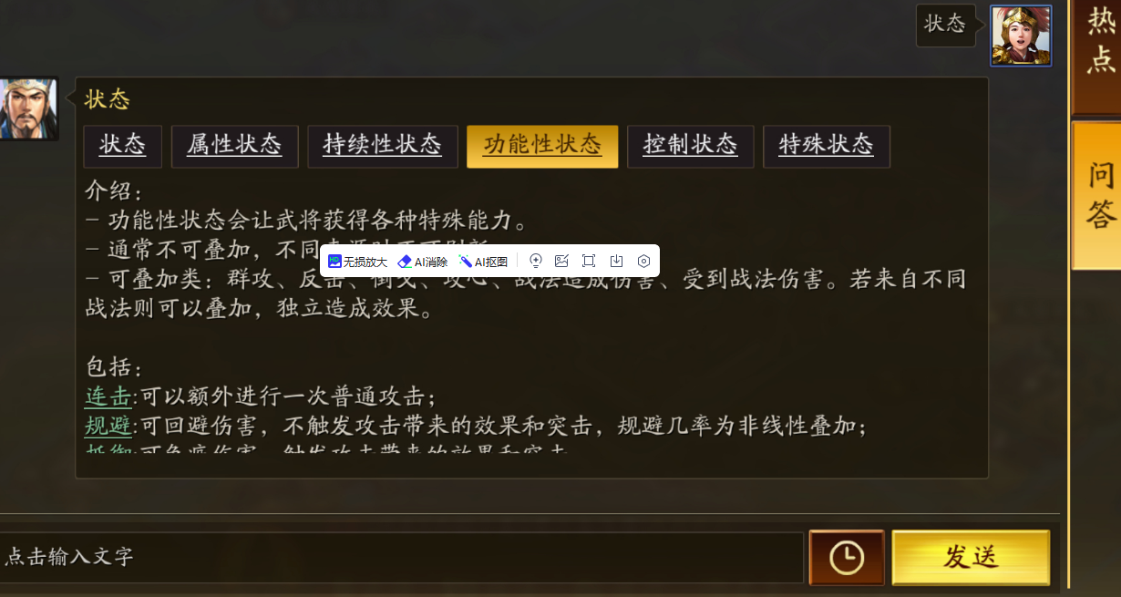
Task: Open the image edit icon in toolbar
Action: click(x=561, y=261)
